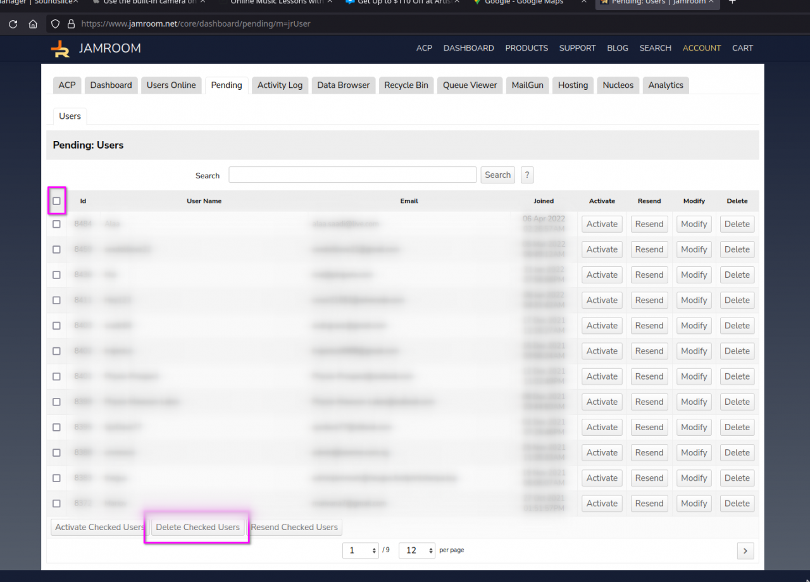
Task: Click the 'User Name' column header
Action: (204, 201)
